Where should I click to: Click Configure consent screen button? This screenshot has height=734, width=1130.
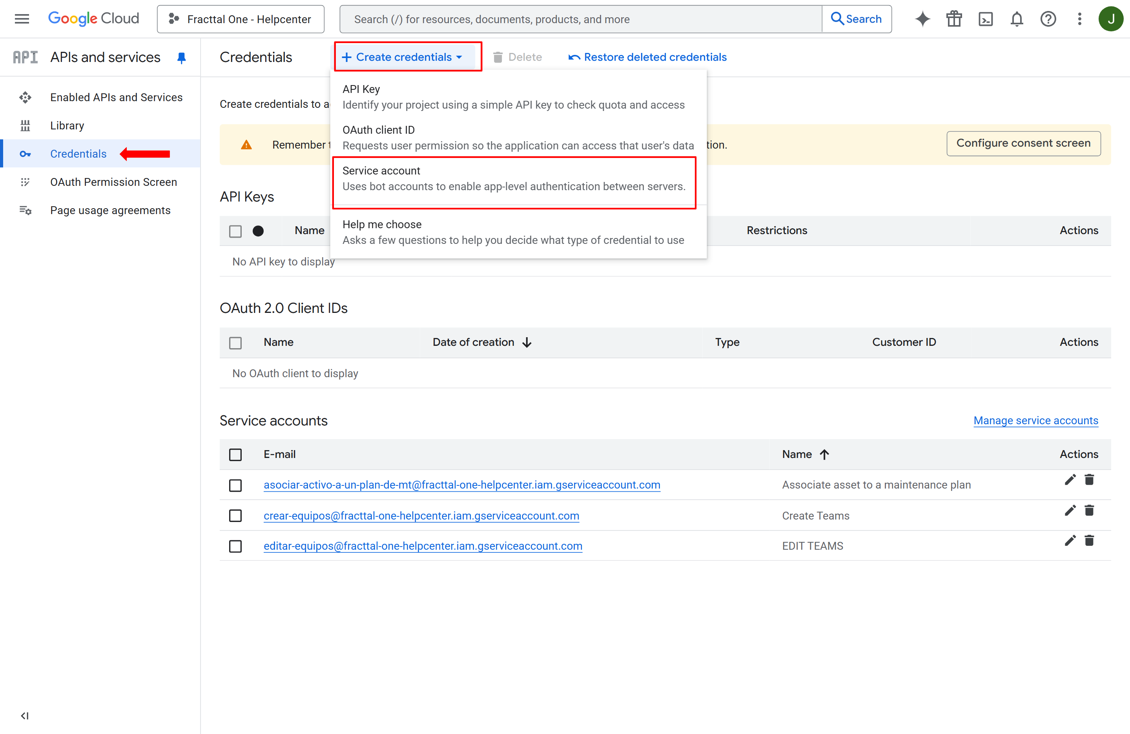[x=1023, y=143]
